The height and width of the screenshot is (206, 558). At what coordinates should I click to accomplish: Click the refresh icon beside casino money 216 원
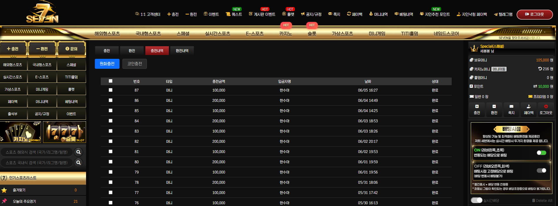pyautogui.click(x=540, y=69)
